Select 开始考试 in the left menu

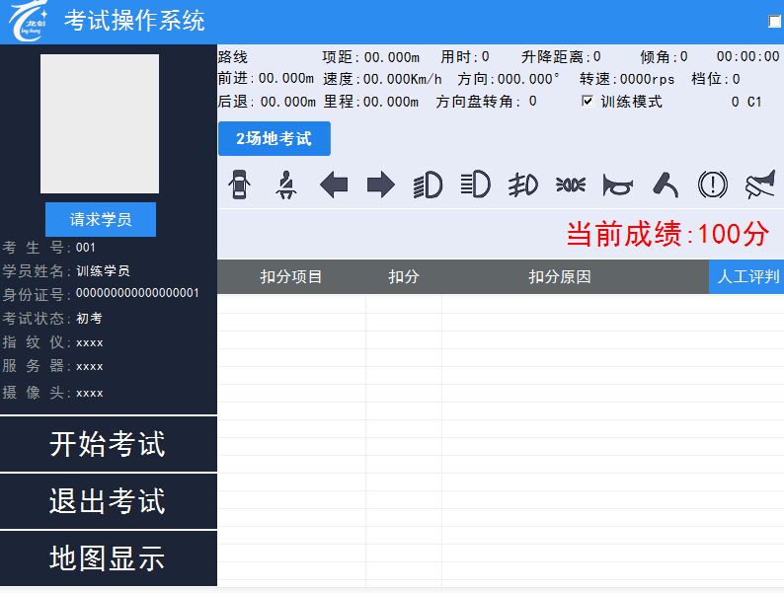point(108,444)
